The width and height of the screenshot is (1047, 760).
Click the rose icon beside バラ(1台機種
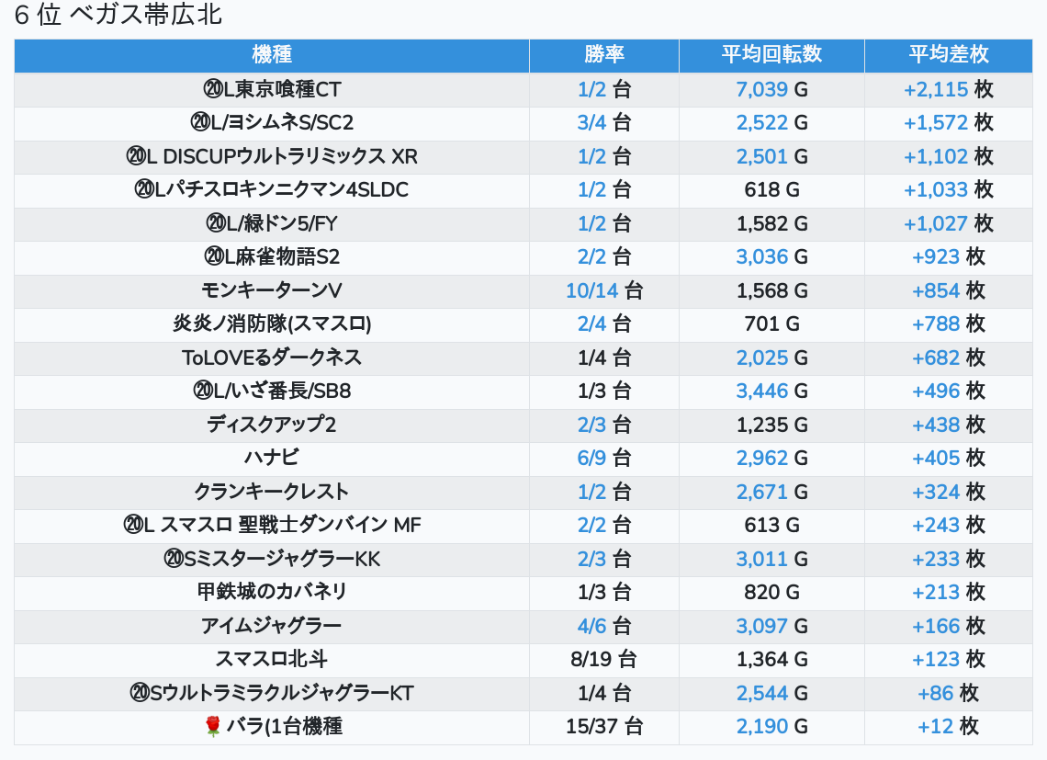213,727
